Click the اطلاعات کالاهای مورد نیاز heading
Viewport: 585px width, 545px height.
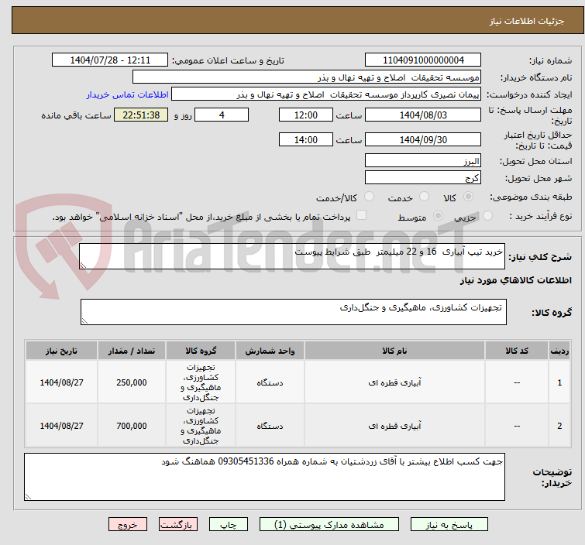[515, 280]
